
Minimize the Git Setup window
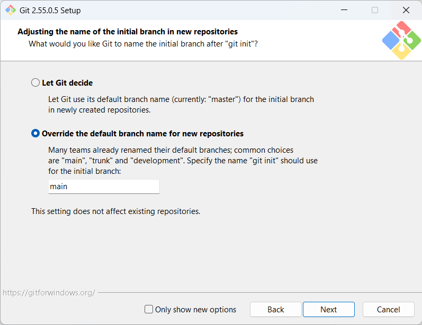(344, 10)
